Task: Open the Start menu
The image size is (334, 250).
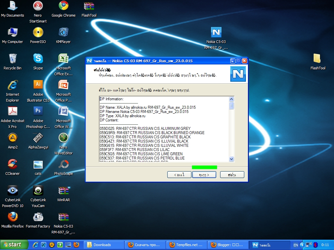Action: click(x=14, y=245)
